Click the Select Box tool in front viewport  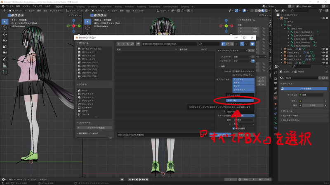[87, 21]
